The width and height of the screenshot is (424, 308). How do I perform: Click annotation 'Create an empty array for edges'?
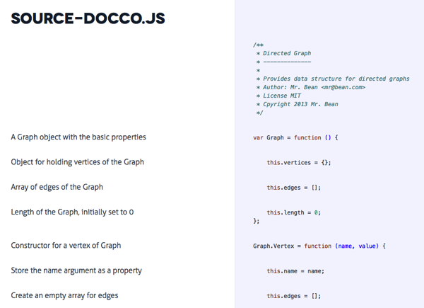tap(64, 295)
